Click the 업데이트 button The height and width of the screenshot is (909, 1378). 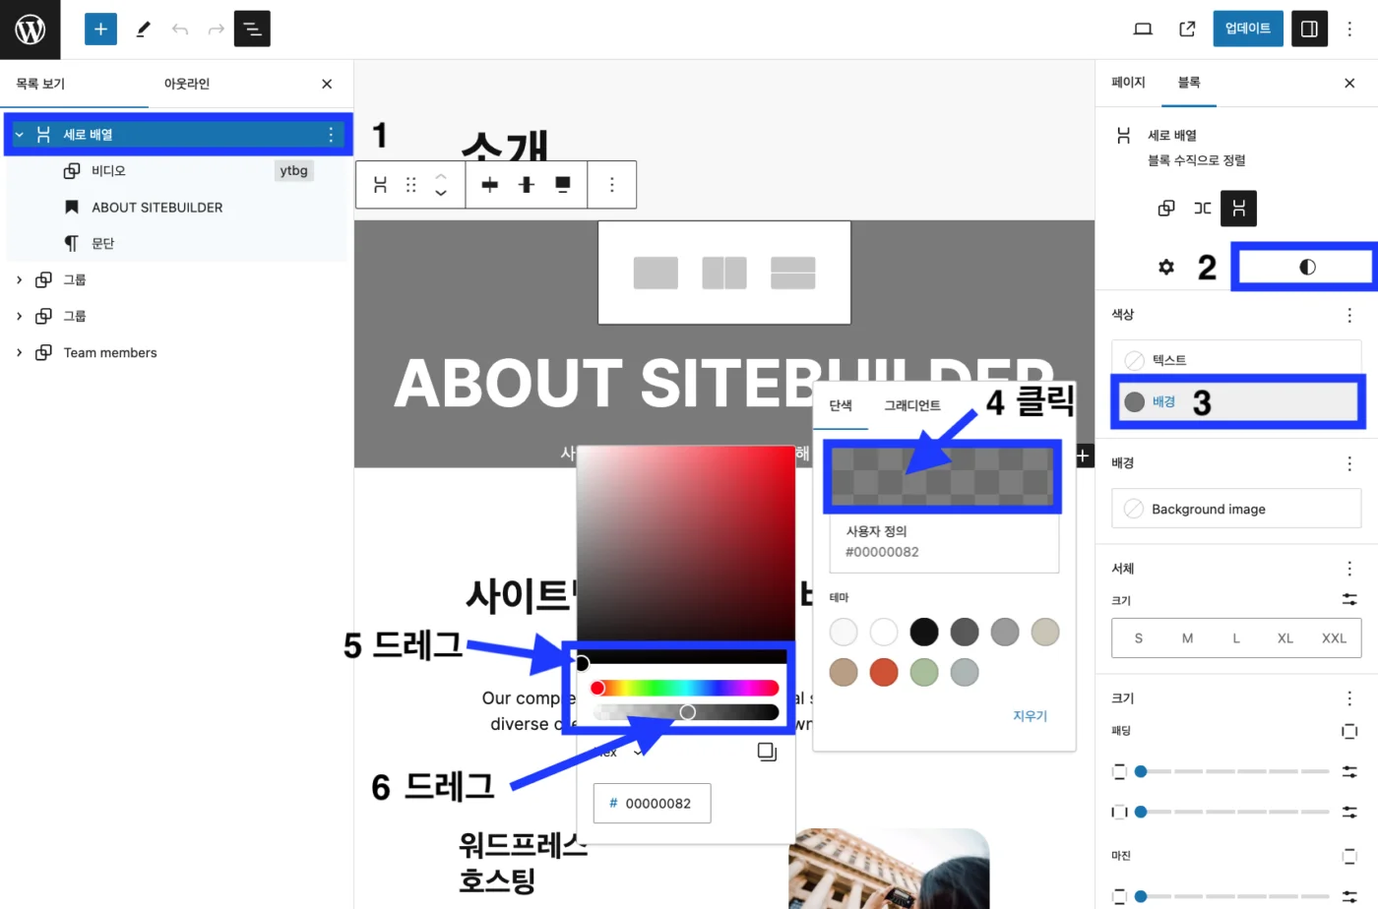(x=1247, y=29)
